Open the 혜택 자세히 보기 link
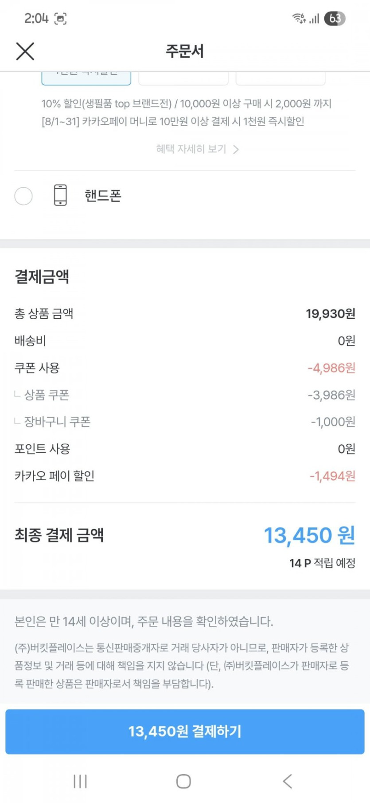The image size is (370, 803). click(x=191, y=149)
